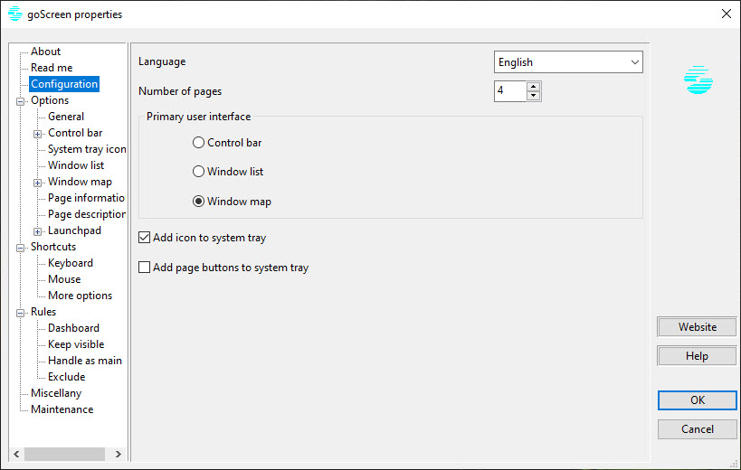Click the Website button

697,326
